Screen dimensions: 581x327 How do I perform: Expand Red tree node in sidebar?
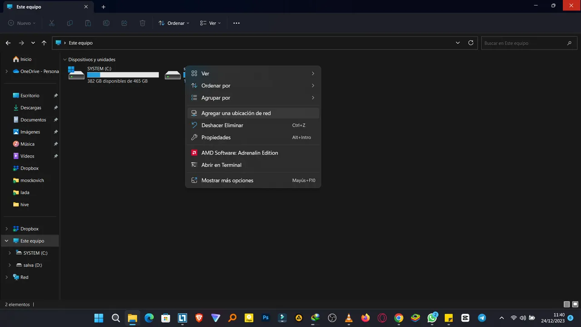click(x=6, y=277)
